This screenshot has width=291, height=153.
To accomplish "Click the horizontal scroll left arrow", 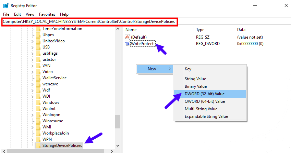I will [4, 151].
